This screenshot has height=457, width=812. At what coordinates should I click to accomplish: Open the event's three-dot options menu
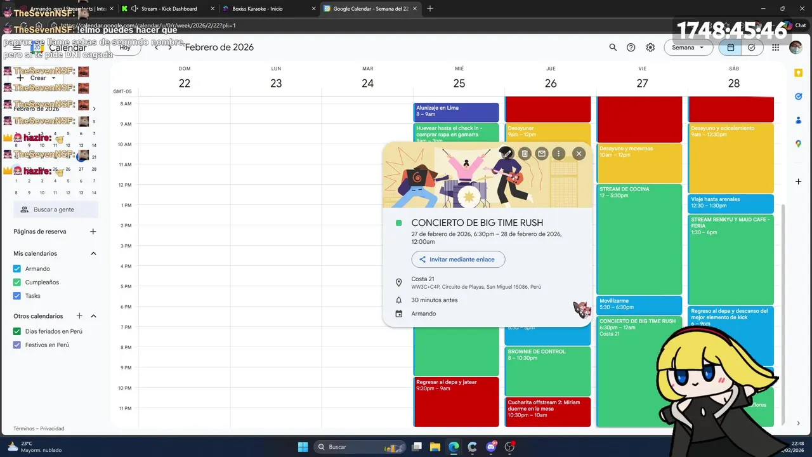pos(558,154)
